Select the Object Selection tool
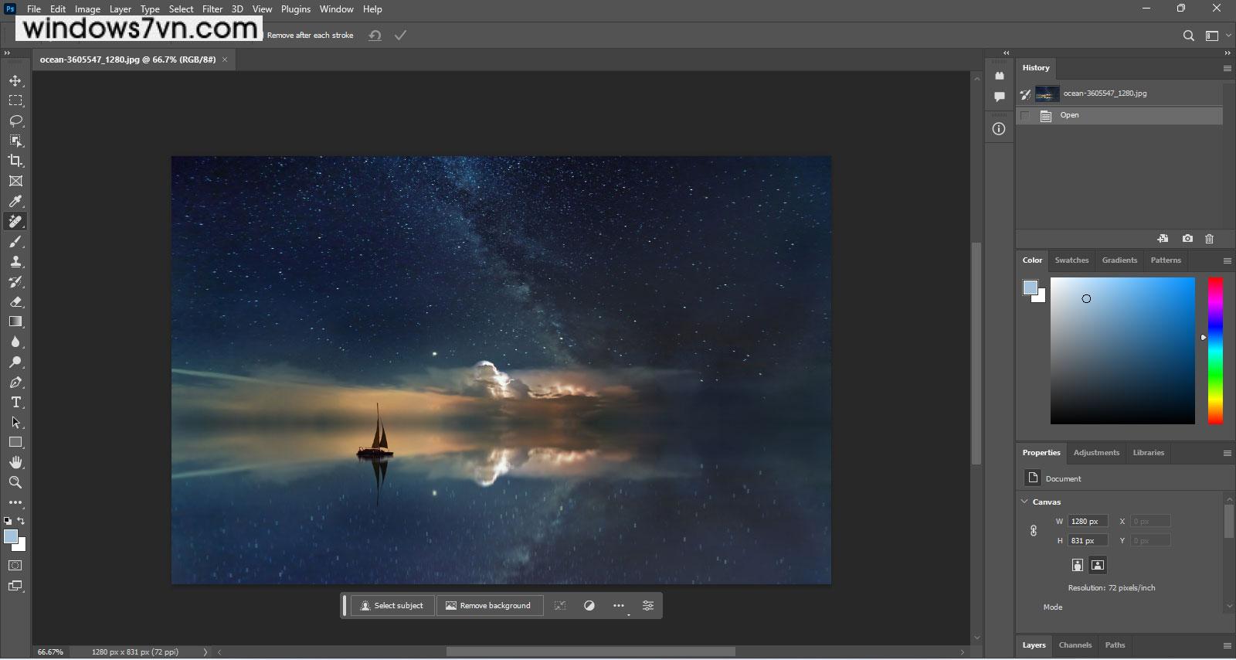The width and height of the screenshot is (1236, 660). pyautogui.click(x=15, y=141)
